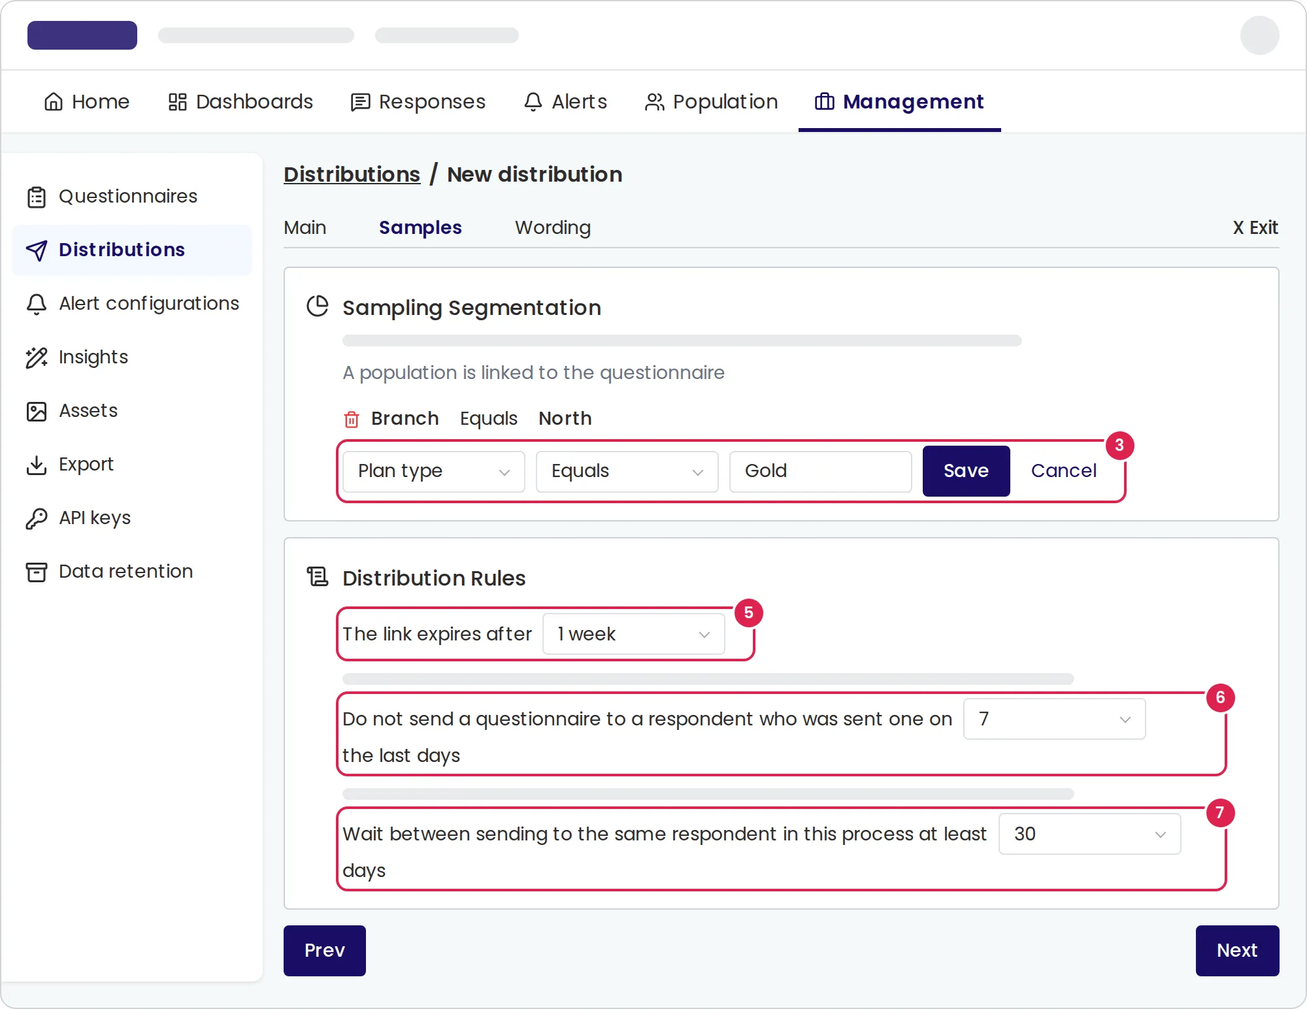Click the Alerts bell icon in top nav
1307x1009 pixels.
pyautogui.click(x=533, y=102)
